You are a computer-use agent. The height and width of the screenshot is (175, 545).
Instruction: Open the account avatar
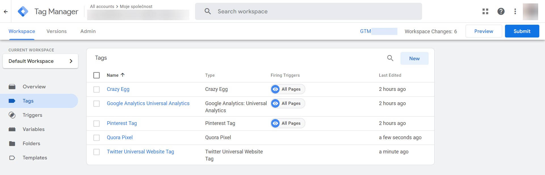[531, 12]
